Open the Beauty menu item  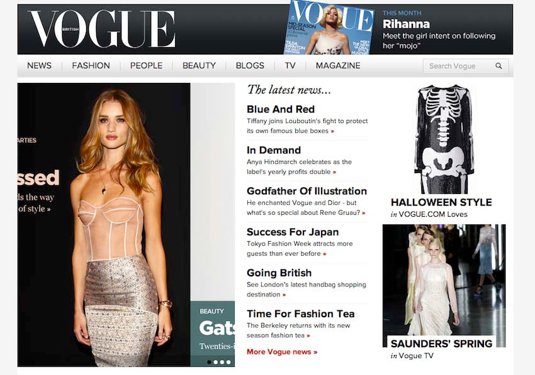click(199, 65)
